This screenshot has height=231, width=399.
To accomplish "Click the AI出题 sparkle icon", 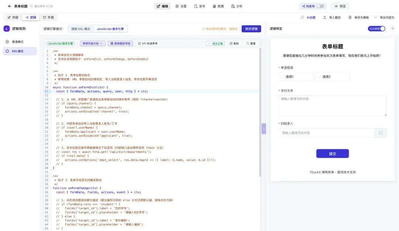I will (x=302, y=17).
